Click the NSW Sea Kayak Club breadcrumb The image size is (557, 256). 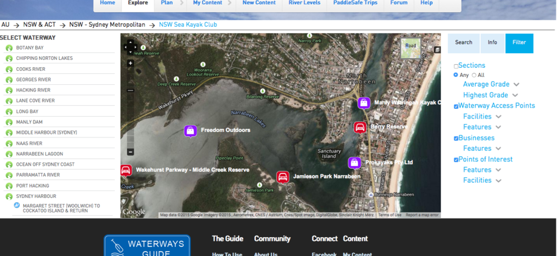pyautogui.click(x=188, y=24)
